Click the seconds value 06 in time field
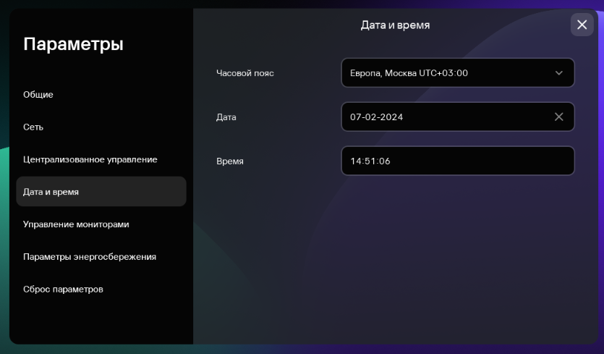604x354 pixels. [x=384, y=161]
